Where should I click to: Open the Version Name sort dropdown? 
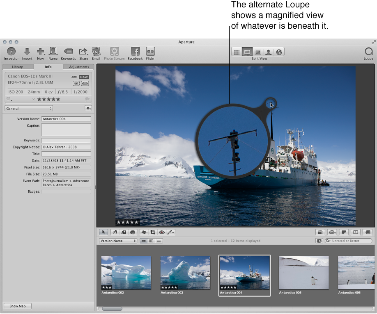click(x=118, y=241)
